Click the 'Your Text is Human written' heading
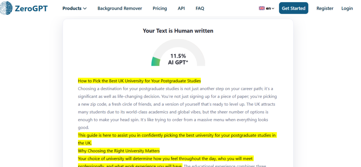361x167 pixels. tap(178, 31)
